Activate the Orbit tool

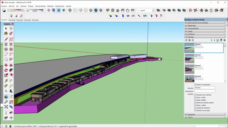point(6,97)
